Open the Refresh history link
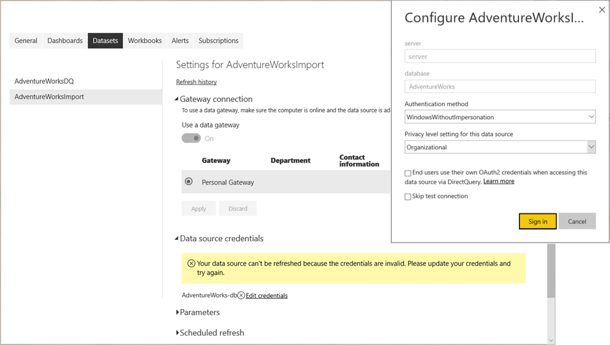 (x=196, y=82)
